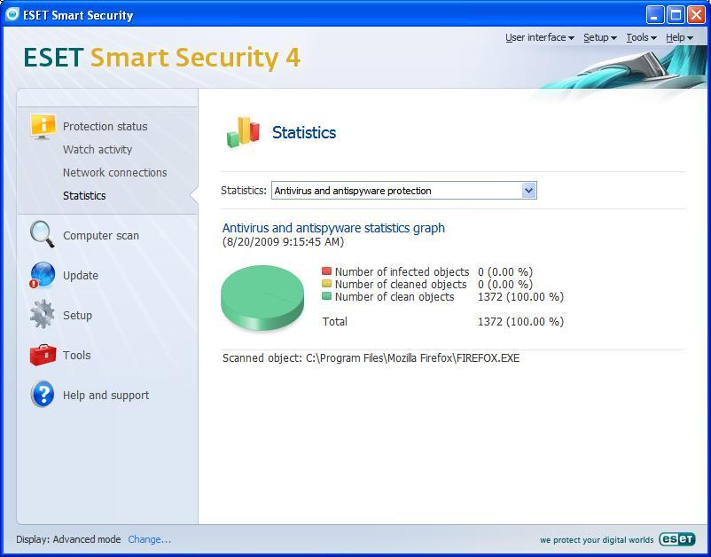Open the Help menu
The width and height of the screenshot is (711, 557).
coord(679,37)
